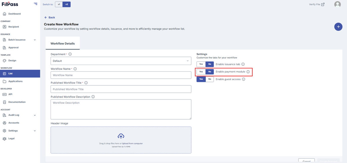347x163 pixels.
Task: Set Enable issuance tab to Yes
Action: coord(201,64)
